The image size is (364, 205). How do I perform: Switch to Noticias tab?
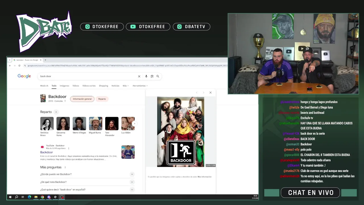tap(115, 86)
